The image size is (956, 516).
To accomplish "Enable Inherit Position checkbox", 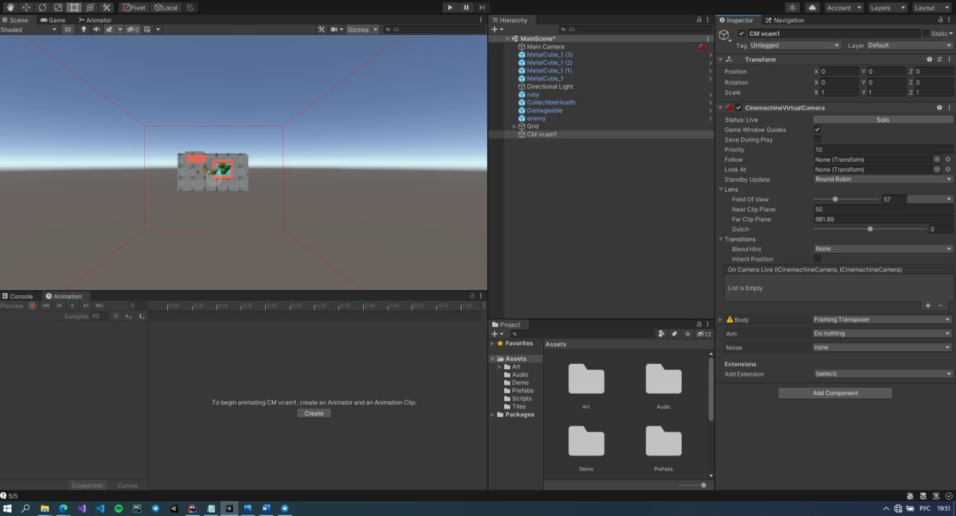I will point(817,259).
